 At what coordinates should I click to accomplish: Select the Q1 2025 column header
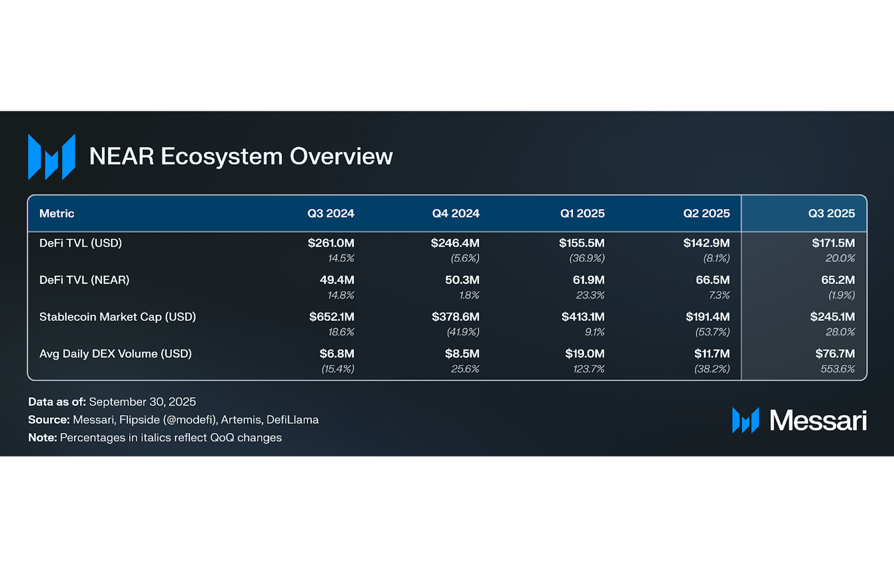582,214
